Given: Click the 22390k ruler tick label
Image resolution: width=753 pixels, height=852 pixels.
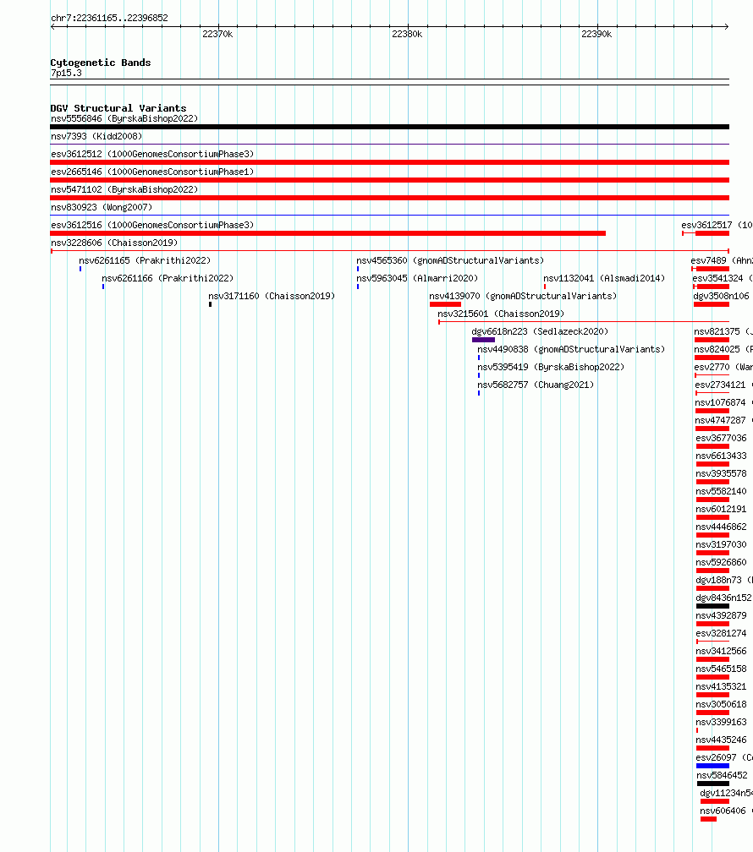Looking at the screenshot, I should pyautogui.click(x=596, y=34).
